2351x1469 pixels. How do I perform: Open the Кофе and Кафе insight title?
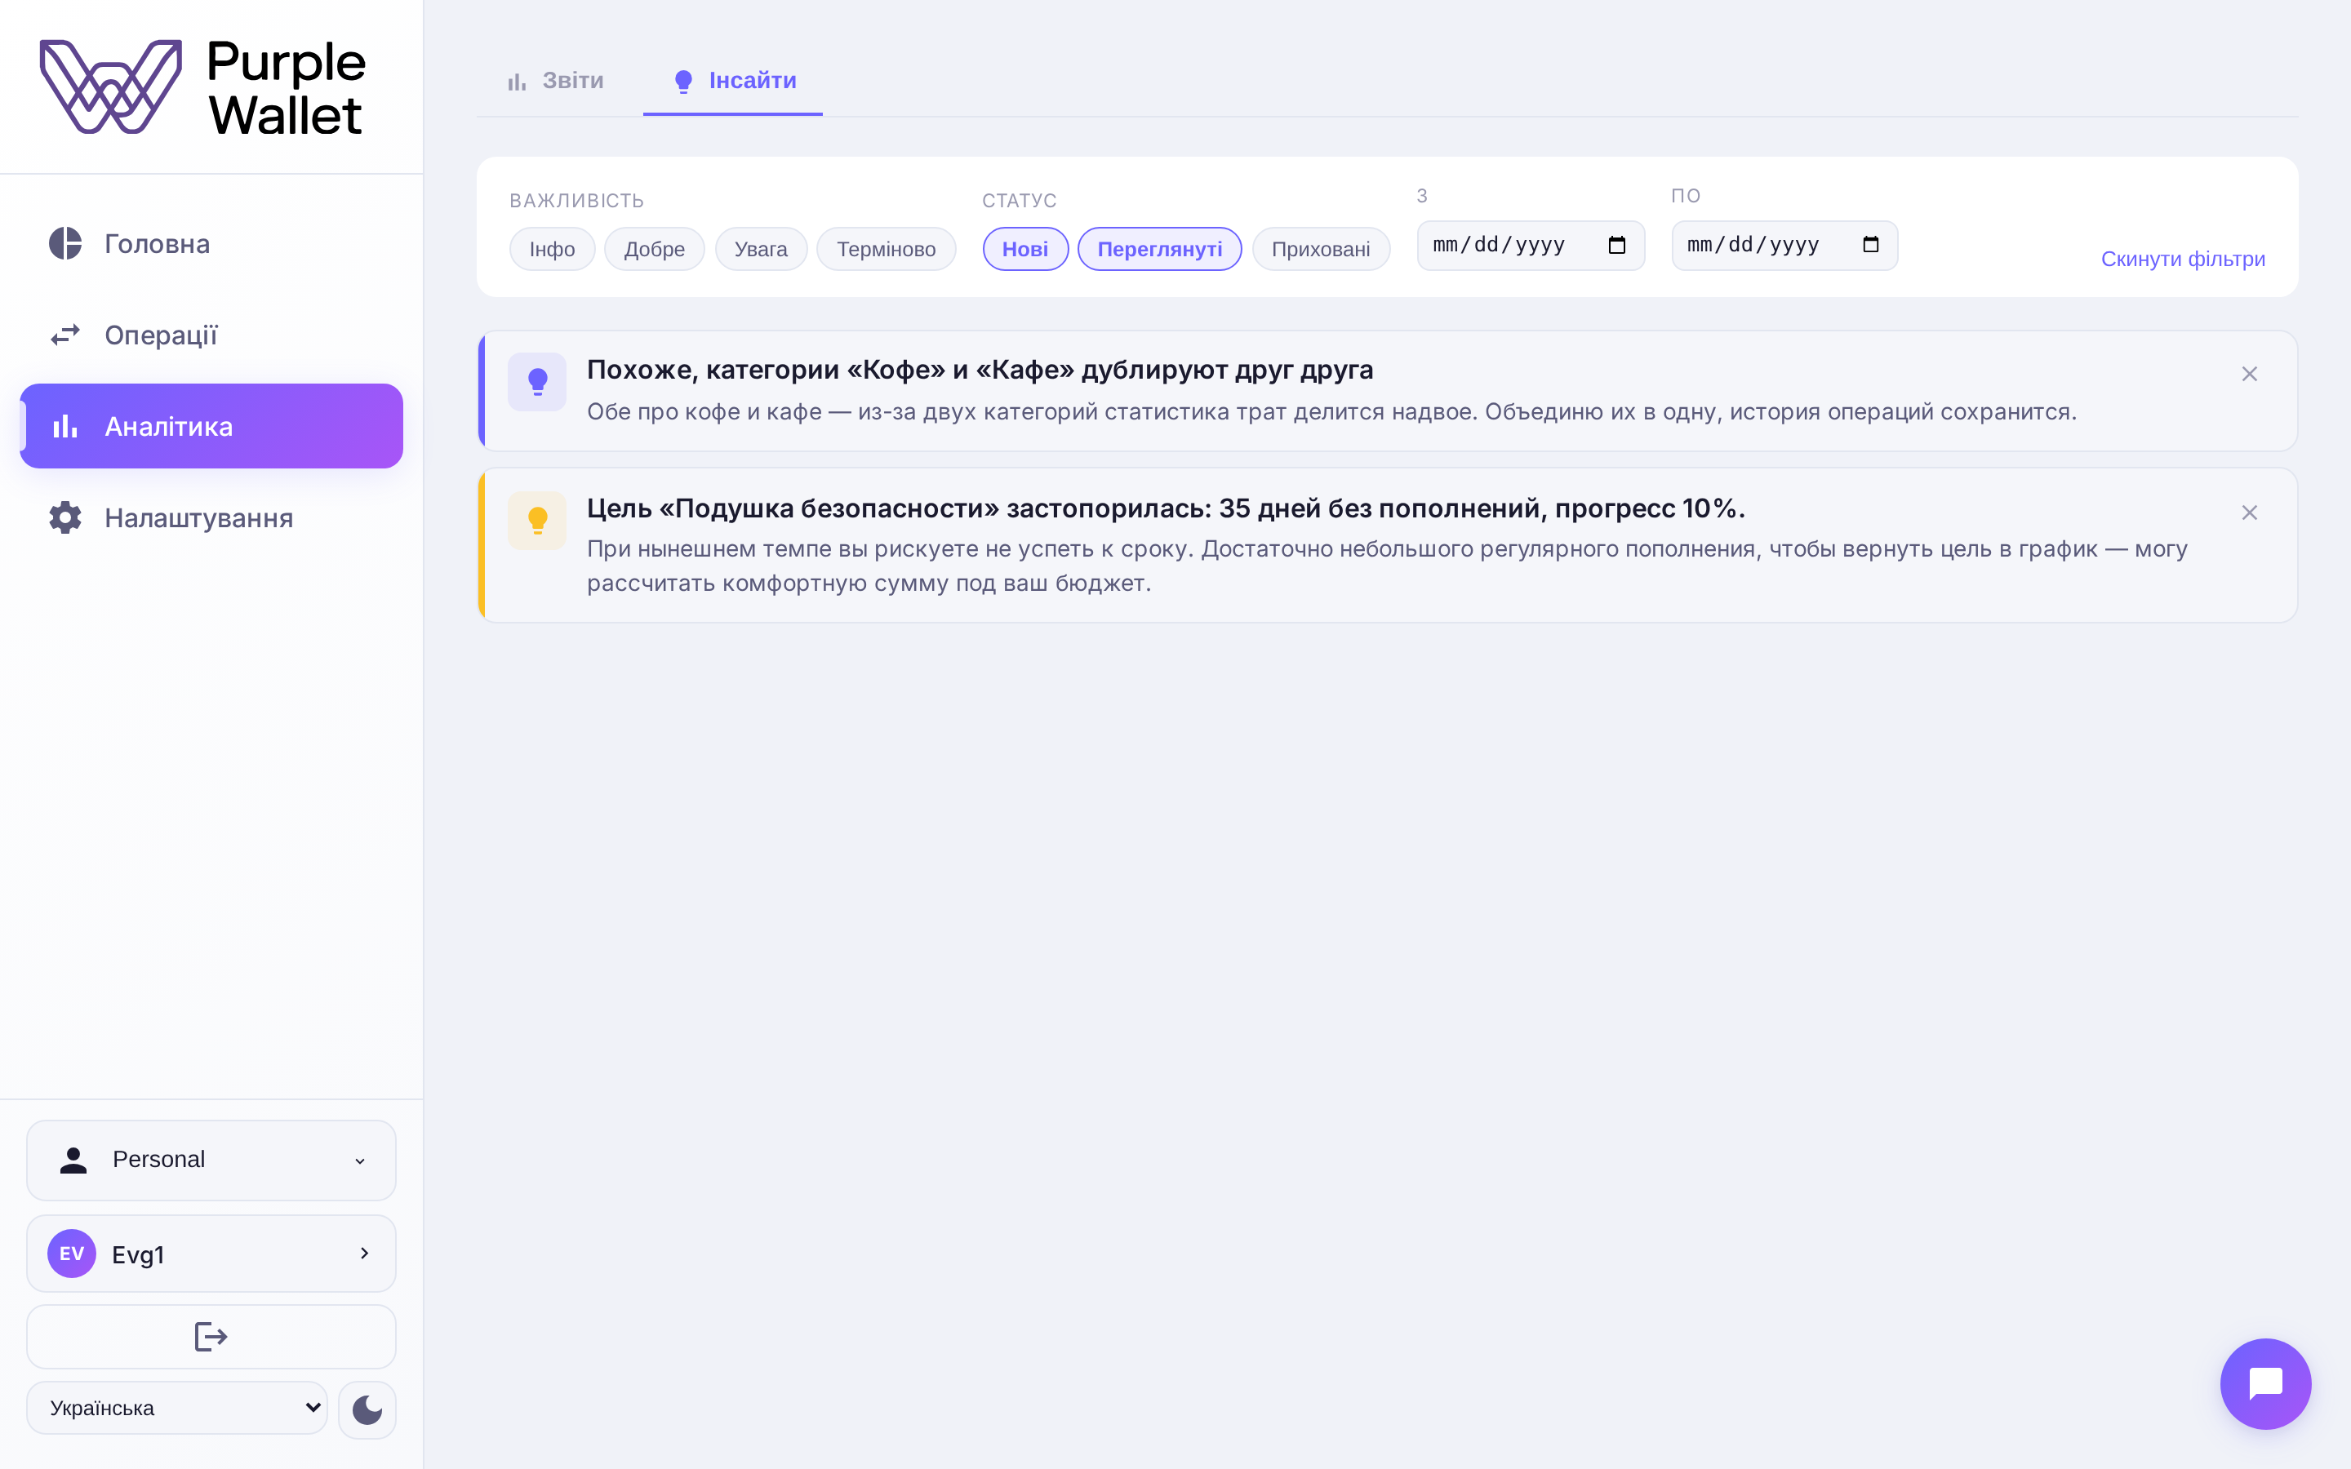pos(980,371)
